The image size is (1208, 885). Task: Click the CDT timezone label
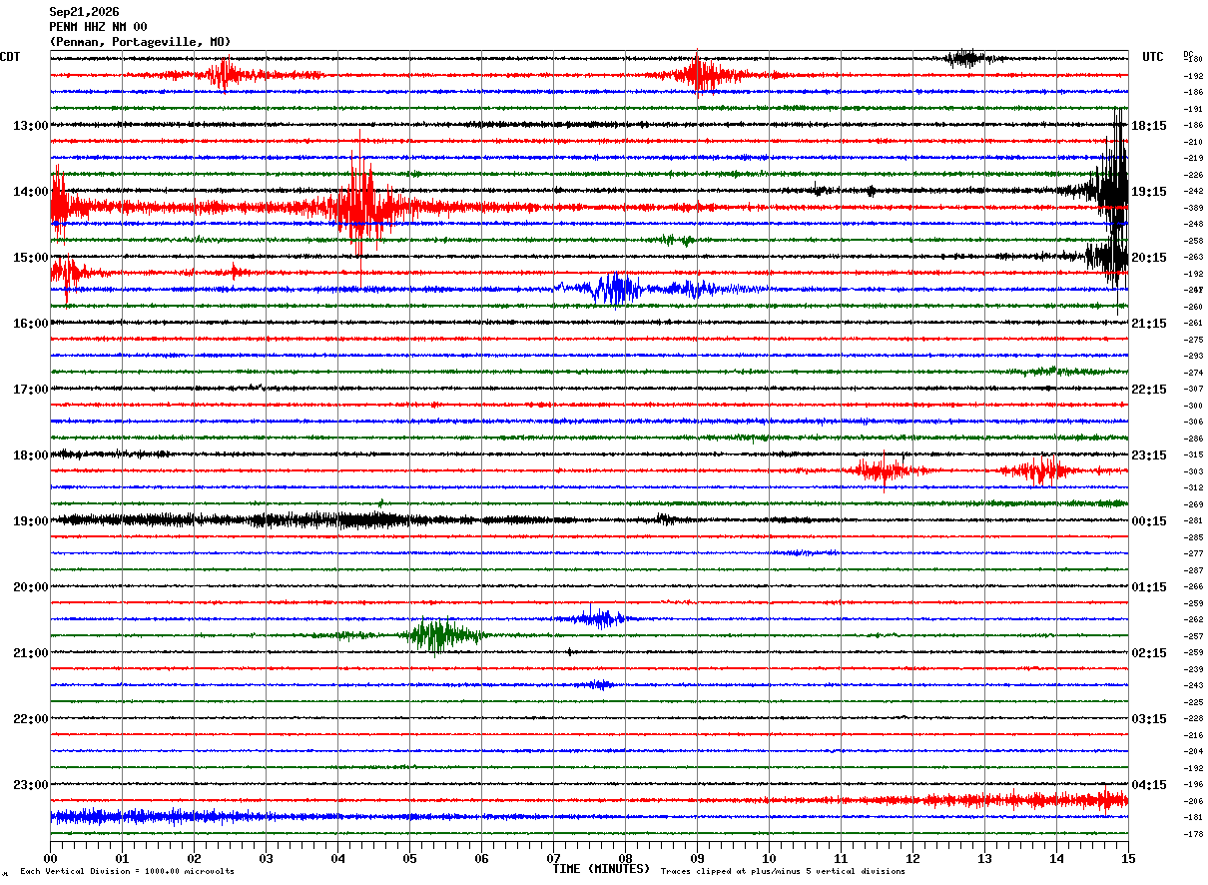10,57
